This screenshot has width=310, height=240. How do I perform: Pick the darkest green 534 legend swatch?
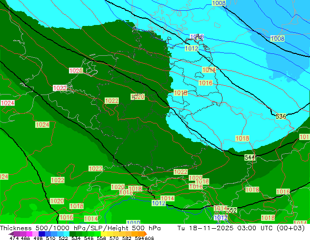pyautogui.click(x=73, y=234)
